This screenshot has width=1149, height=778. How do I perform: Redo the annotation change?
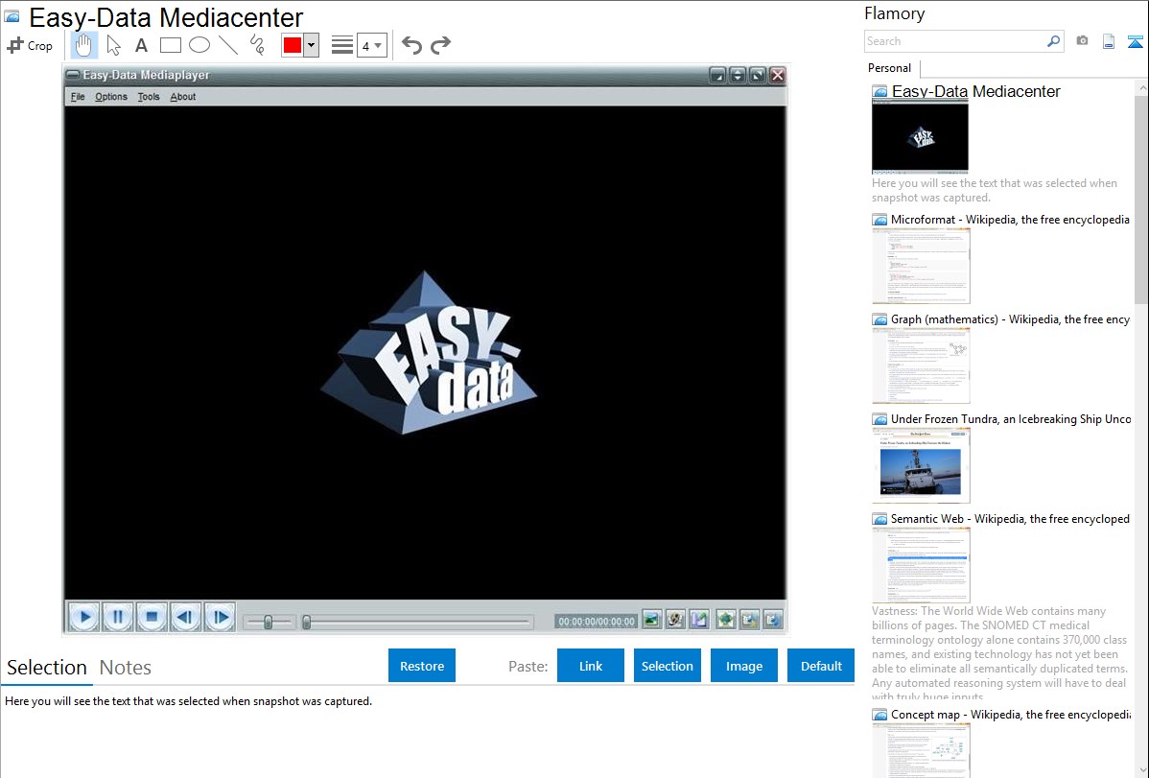[441, 45]
